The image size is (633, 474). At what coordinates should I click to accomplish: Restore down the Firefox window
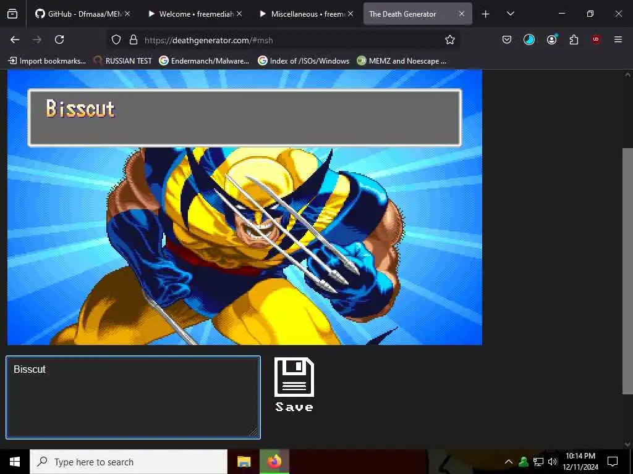pyautogui.click(x=590, y=14)
